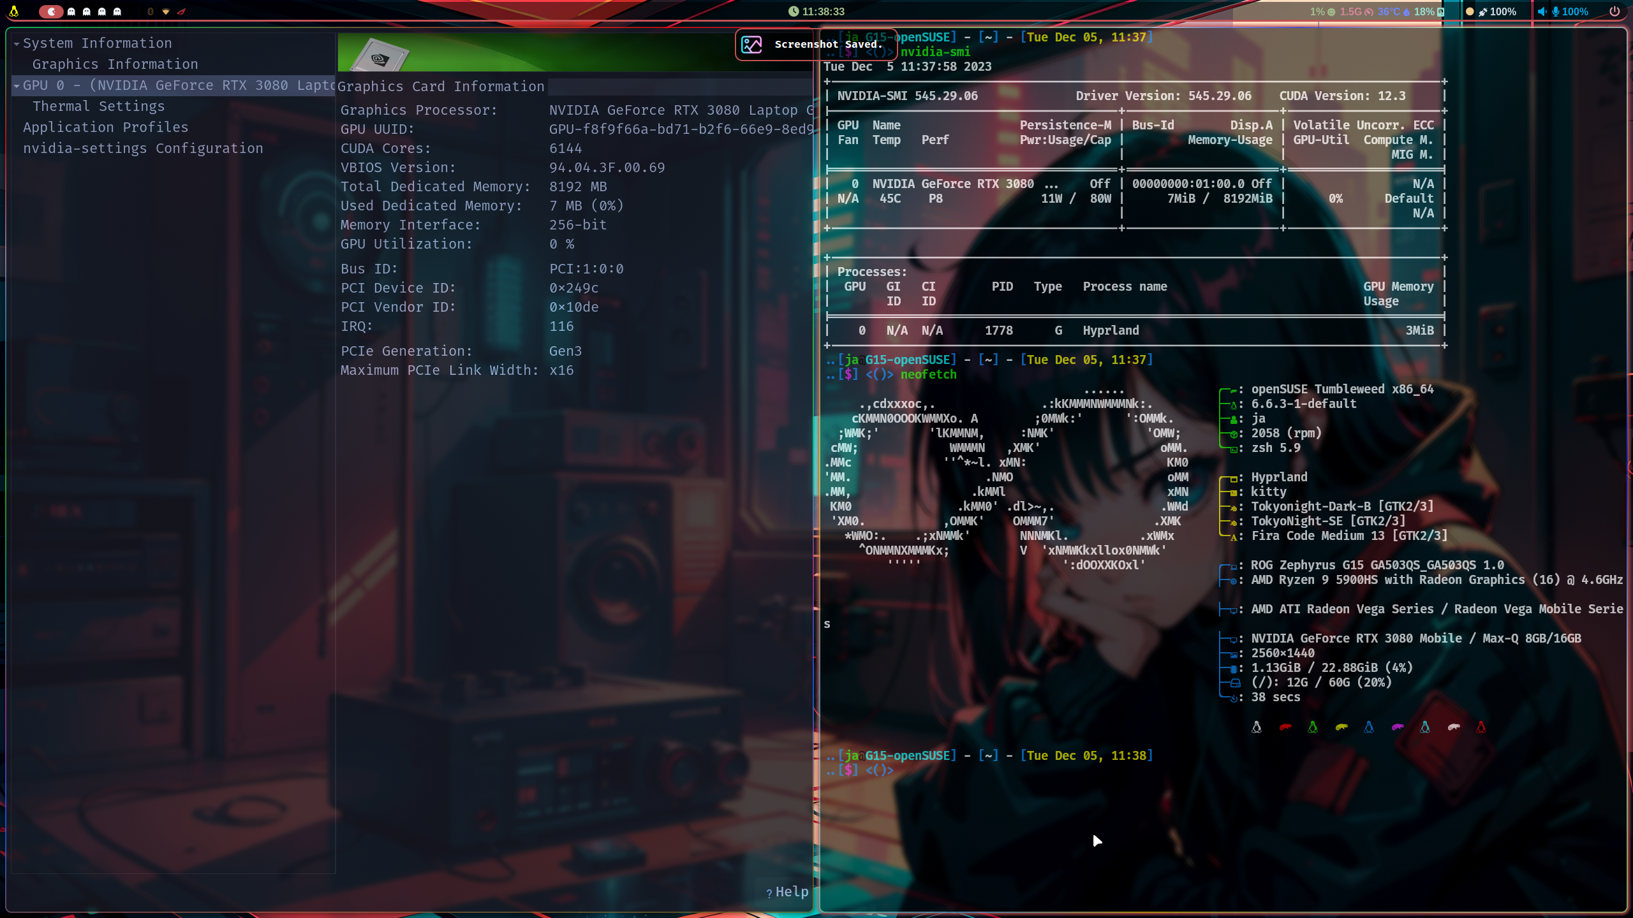Viewport: 1633px width, 918px height.
Task: Toggle the yellow circle status indicator
Action: coord(1470,11)
